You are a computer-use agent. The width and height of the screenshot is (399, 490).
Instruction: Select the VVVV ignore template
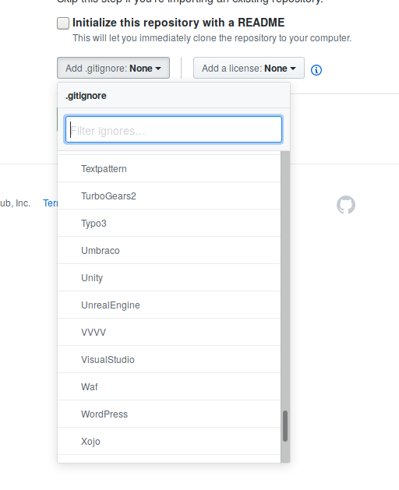(x=169, y=332)
